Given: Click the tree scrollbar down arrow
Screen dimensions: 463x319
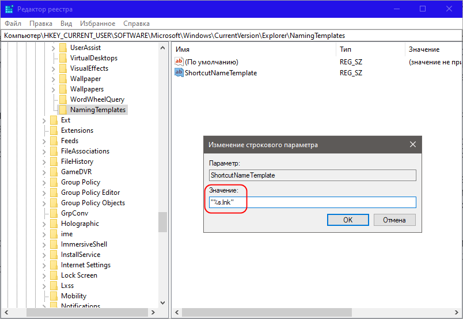Looking at the screenshot, I should click(162, 302).
